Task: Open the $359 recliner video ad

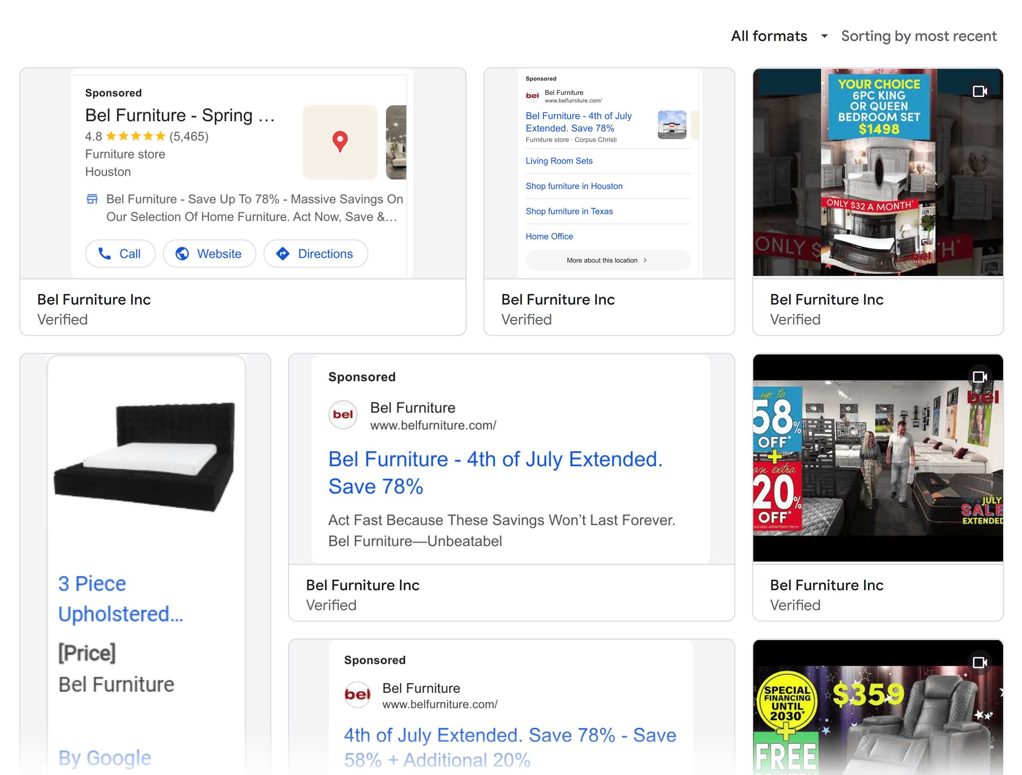Action: [x=878, y=708]
